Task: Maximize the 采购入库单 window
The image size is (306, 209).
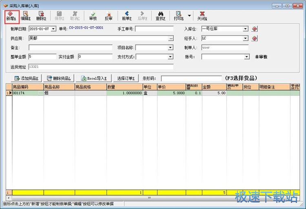Action: (287, 6)
